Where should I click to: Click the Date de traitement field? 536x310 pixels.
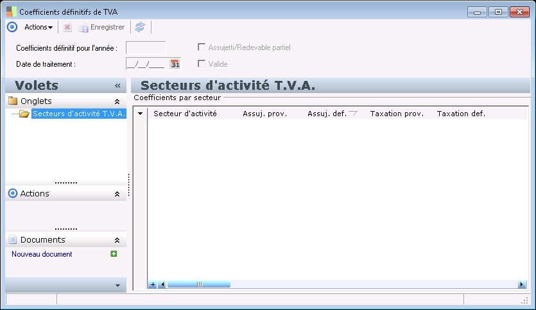pos(148,64)
